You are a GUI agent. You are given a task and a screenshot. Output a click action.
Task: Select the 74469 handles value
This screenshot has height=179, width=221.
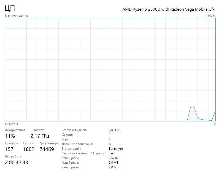[47, 149]
